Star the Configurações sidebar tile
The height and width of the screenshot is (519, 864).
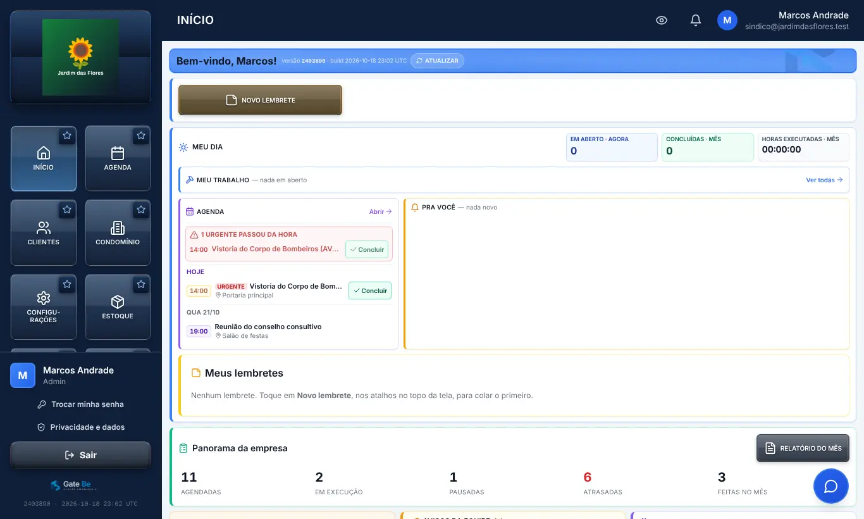pos(67,284)
